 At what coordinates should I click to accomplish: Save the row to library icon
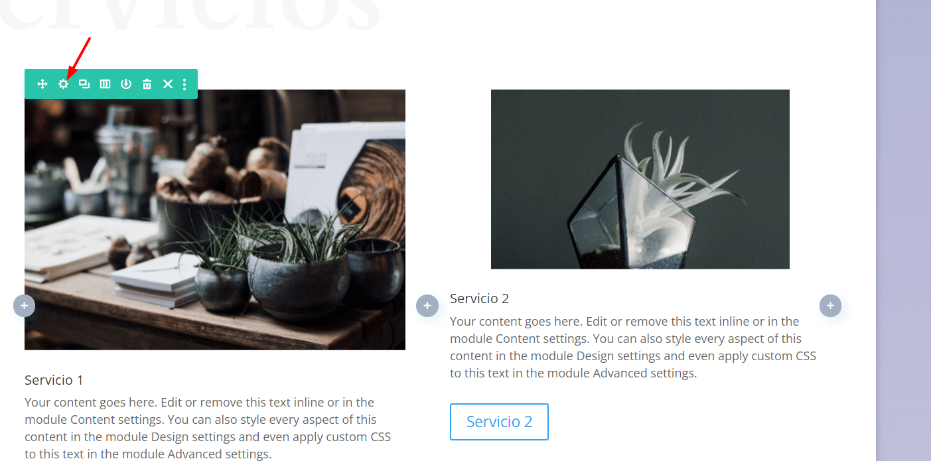[x=126, y=84]
